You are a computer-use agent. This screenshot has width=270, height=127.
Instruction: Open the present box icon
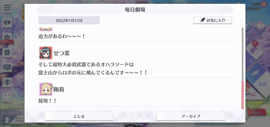pos(7,52)
